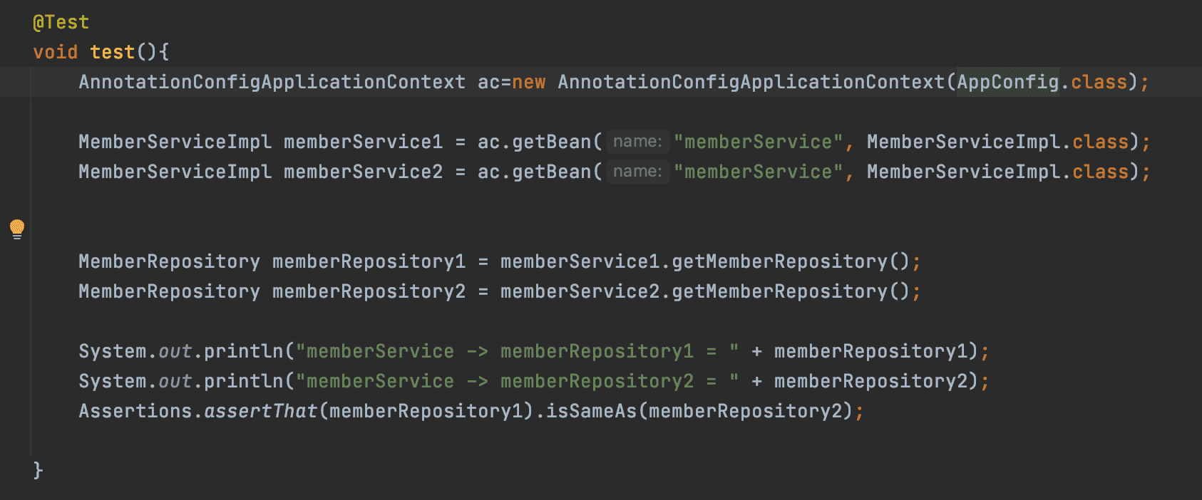
Task: Click the name: hint on memberService2 line
Action: [x=637, y=172]
